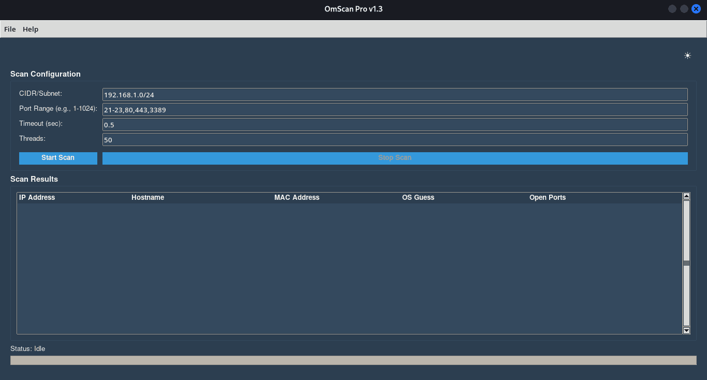Image resolution: width=707 pixels, height=380 pixels.
Task: Open the File menu
Action: pos(10,30)
